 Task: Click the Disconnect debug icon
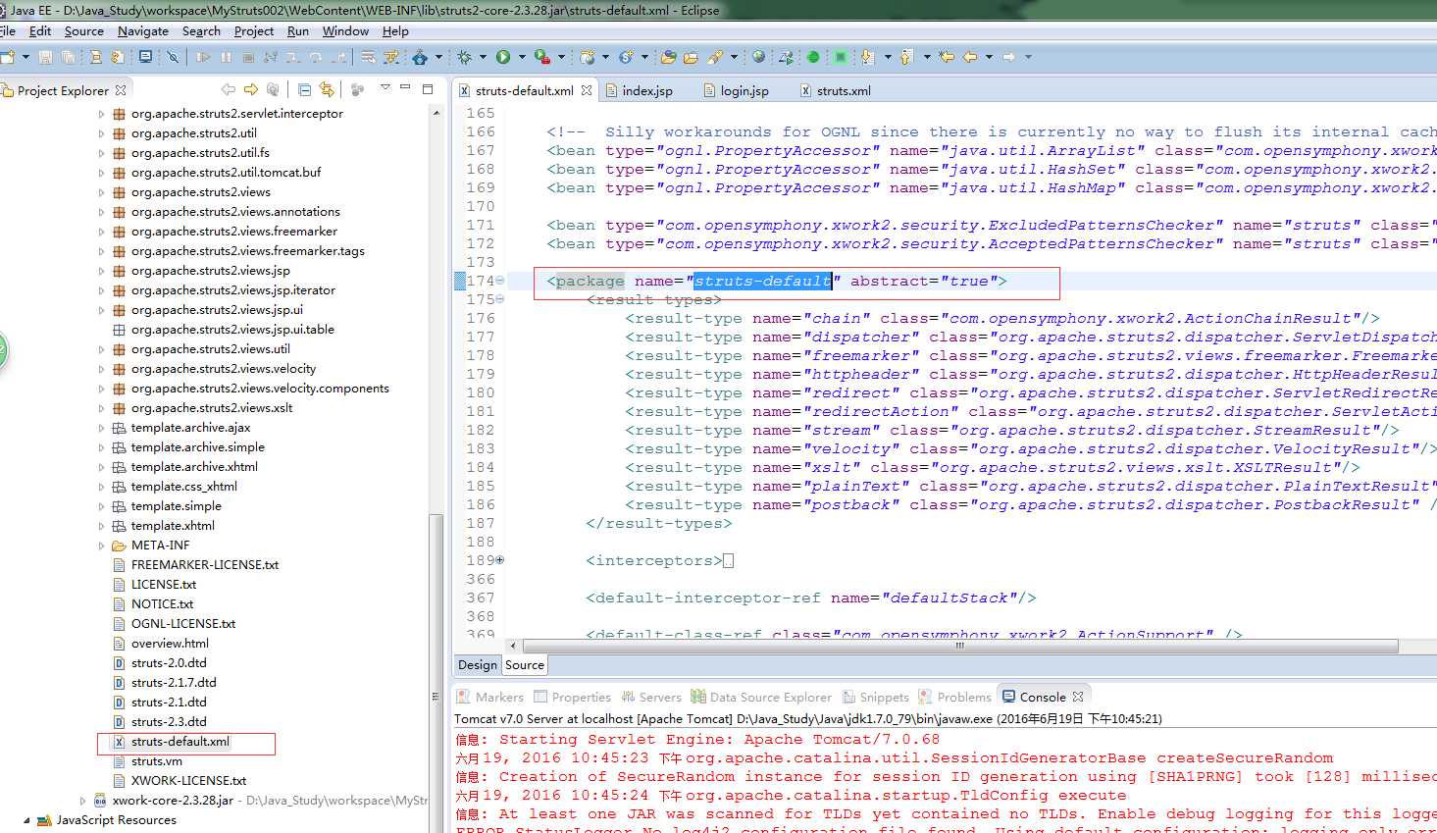tap(271, 57)
